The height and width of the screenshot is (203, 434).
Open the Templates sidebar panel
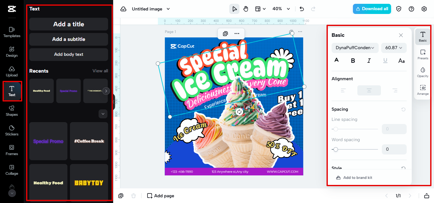click(x=12, y=32)
